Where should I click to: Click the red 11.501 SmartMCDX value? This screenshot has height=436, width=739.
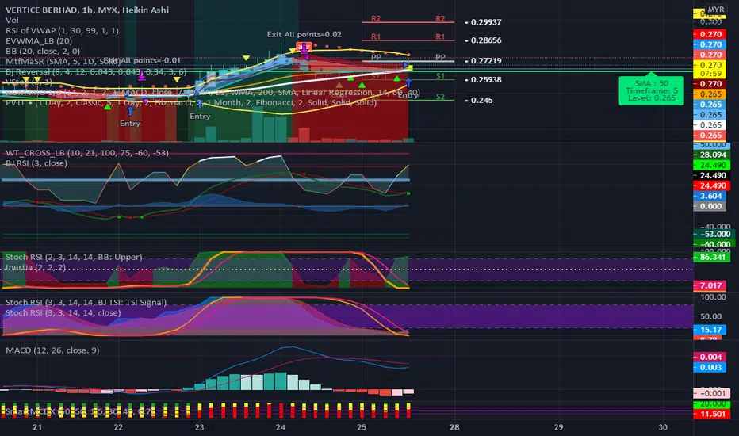(712, 415)
